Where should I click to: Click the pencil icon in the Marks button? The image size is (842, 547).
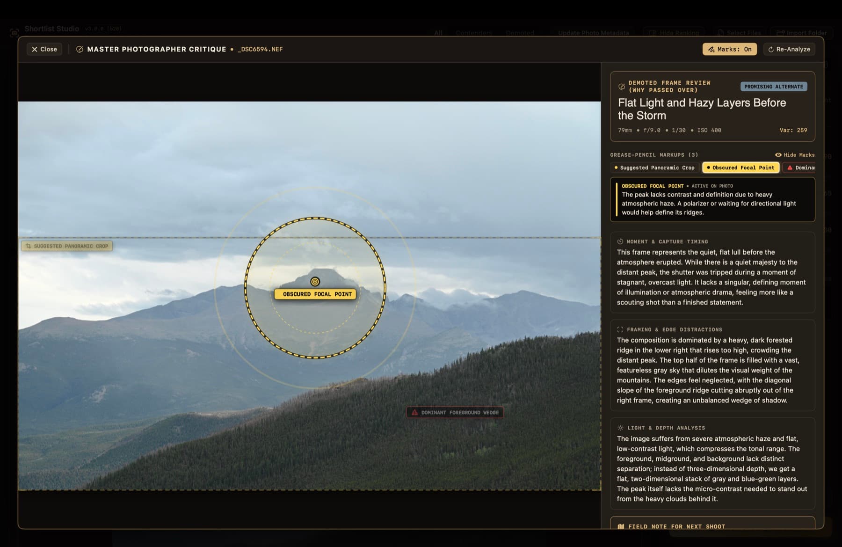711,49
